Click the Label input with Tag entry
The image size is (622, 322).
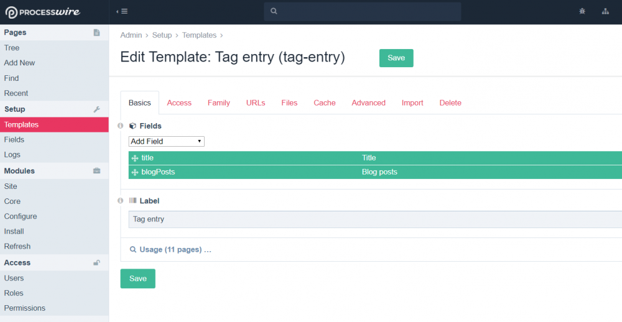[375, 219]
